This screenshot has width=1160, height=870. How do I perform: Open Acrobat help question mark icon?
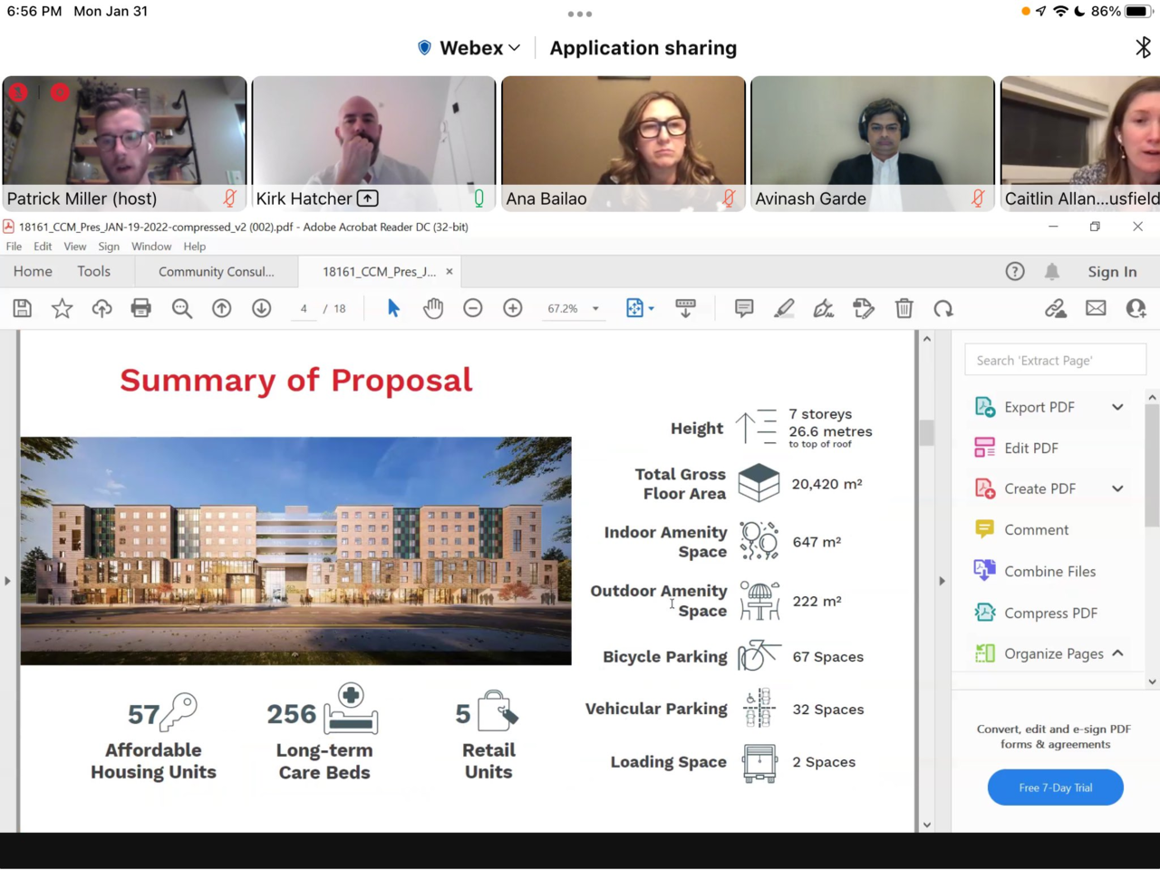pos(1015,271)
